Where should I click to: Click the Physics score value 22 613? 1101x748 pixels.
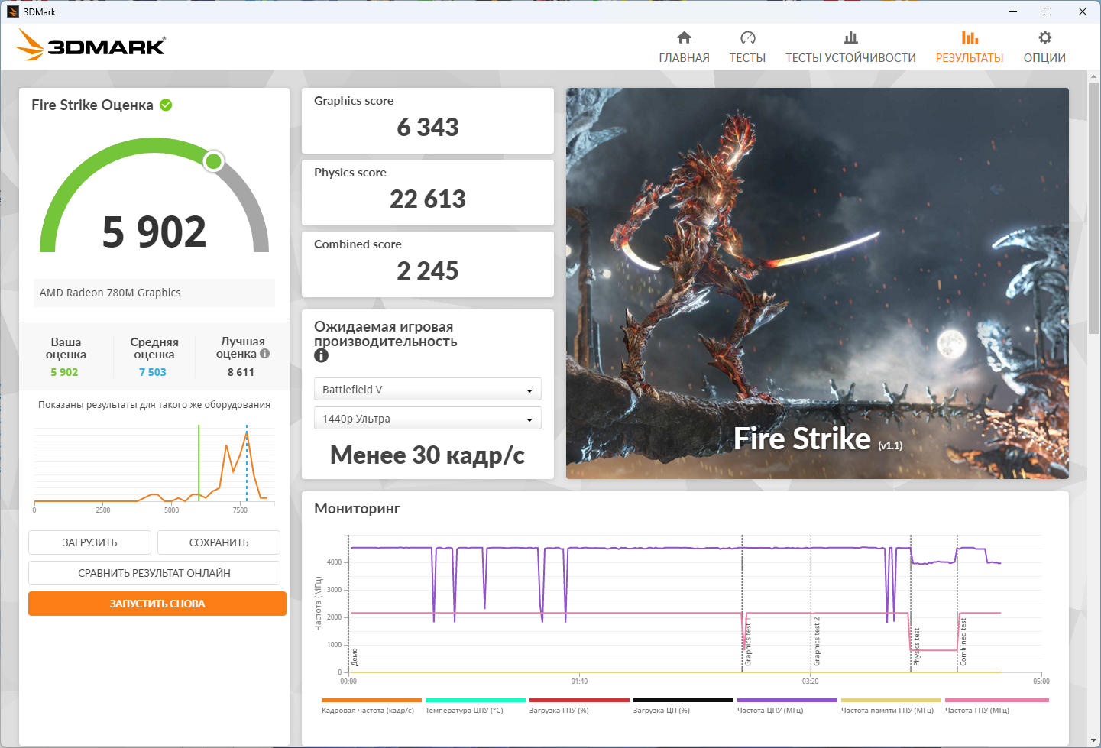click(428, 199)
